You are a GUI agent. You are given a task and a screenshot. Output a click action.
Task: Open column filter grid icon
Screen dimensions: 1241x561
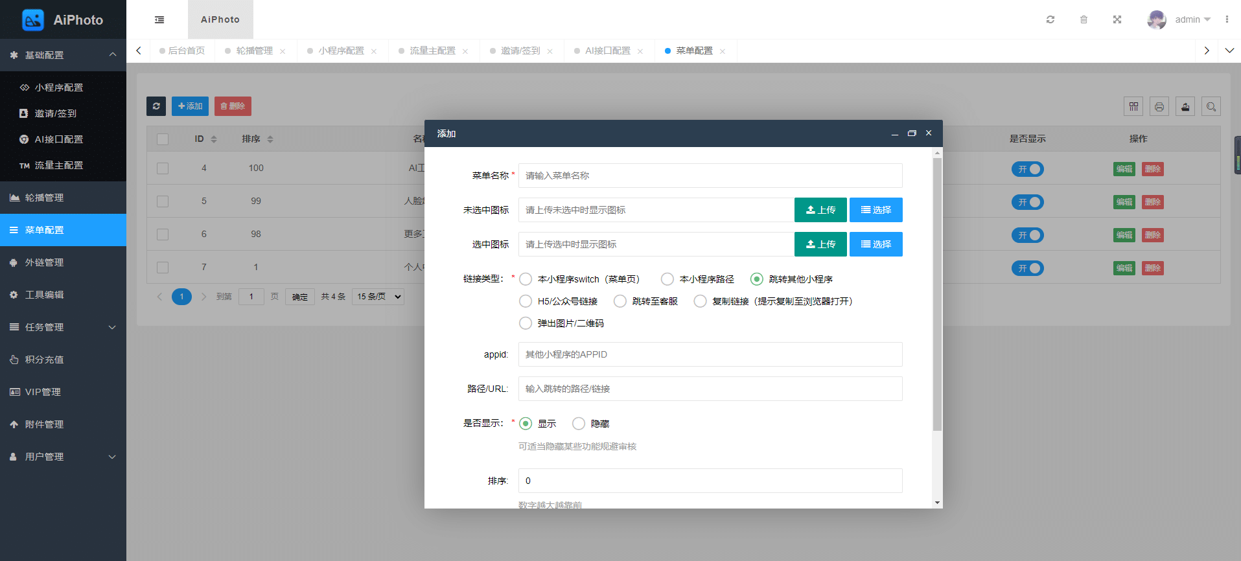1133,107
